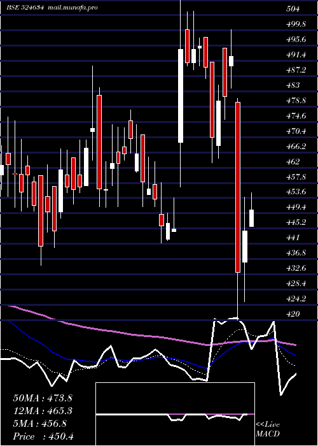Select the 491.4 price axis label
Screen dimensions: 318x446
coord(296,55)
